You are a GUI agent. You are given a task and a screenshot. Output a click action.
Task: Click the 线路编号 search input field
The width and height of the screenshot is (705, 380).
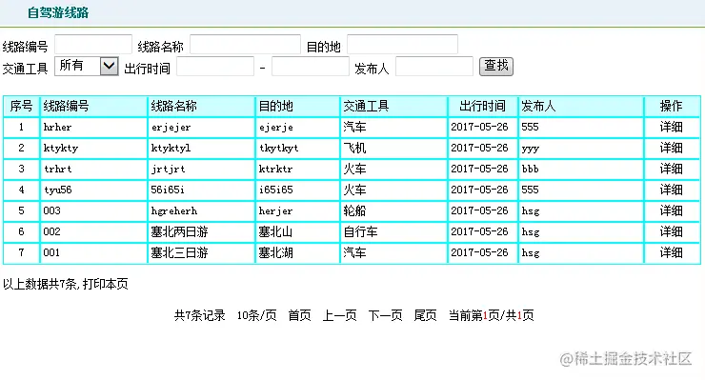[93, 45]
